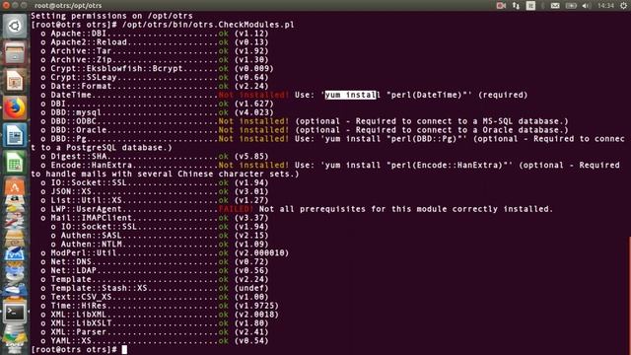Click the Authen::SASL module line

coord(160,236)
